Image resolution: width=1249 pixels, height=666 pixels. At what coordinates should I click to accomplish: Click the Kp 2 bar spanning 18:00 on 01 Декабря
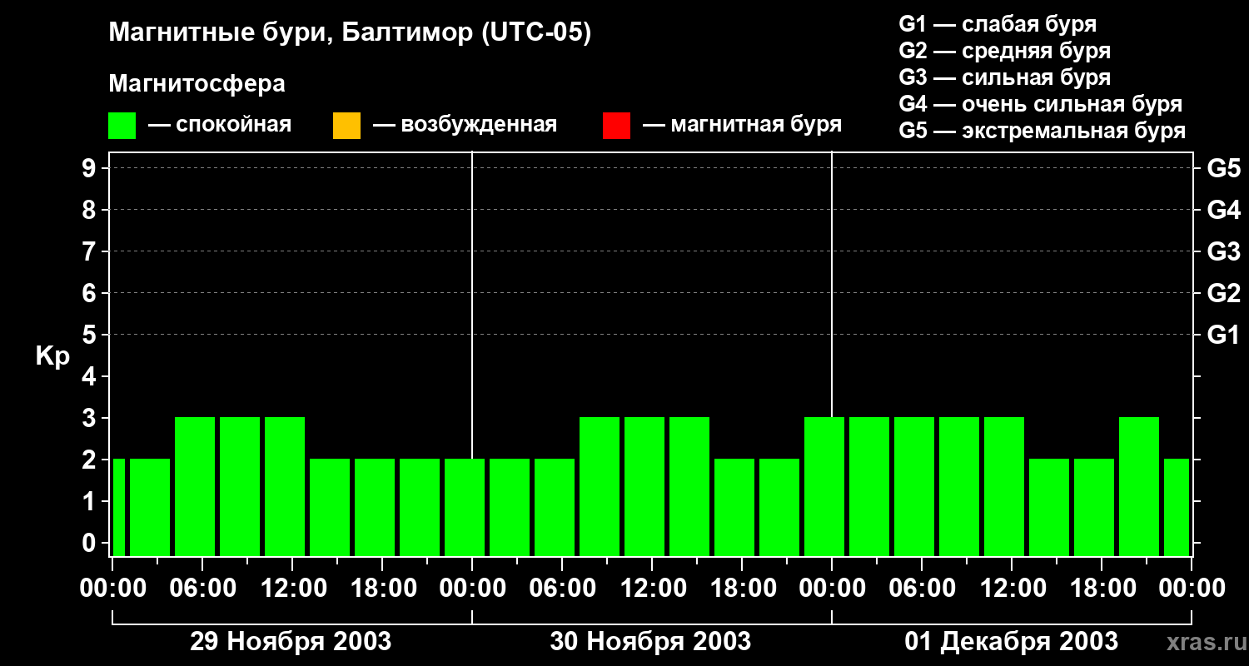tap(1094, 507)
